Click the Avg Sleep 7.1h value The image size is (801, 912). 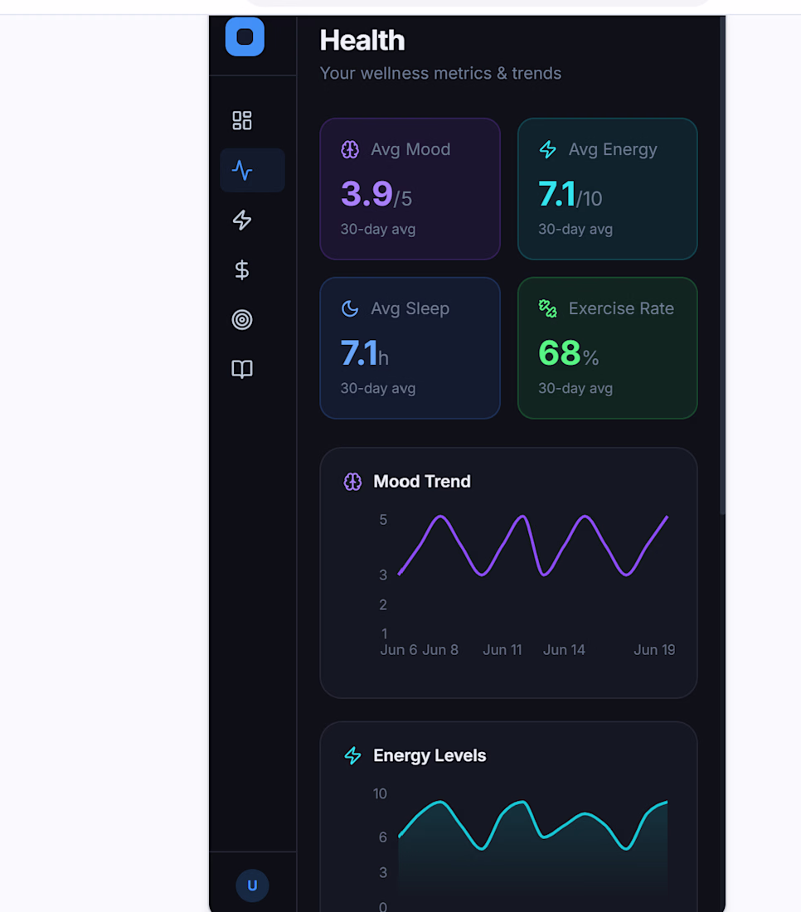365,353
